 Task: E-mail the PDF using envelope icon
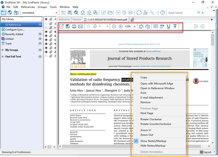[x=81, y=27]
